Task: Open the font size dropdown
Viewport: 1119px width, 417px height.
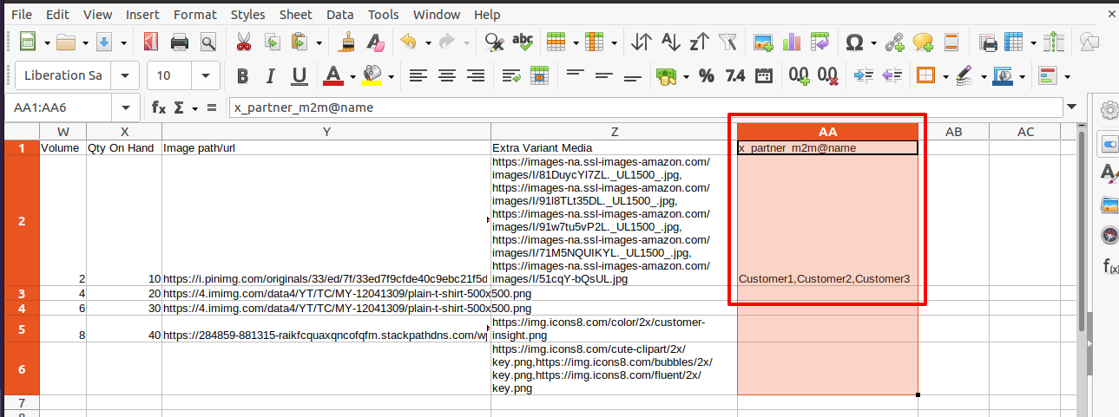Action: point(208,75)
